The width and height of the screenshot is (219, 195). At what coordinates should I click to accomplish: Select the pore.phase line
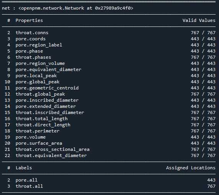pos(109,51)
